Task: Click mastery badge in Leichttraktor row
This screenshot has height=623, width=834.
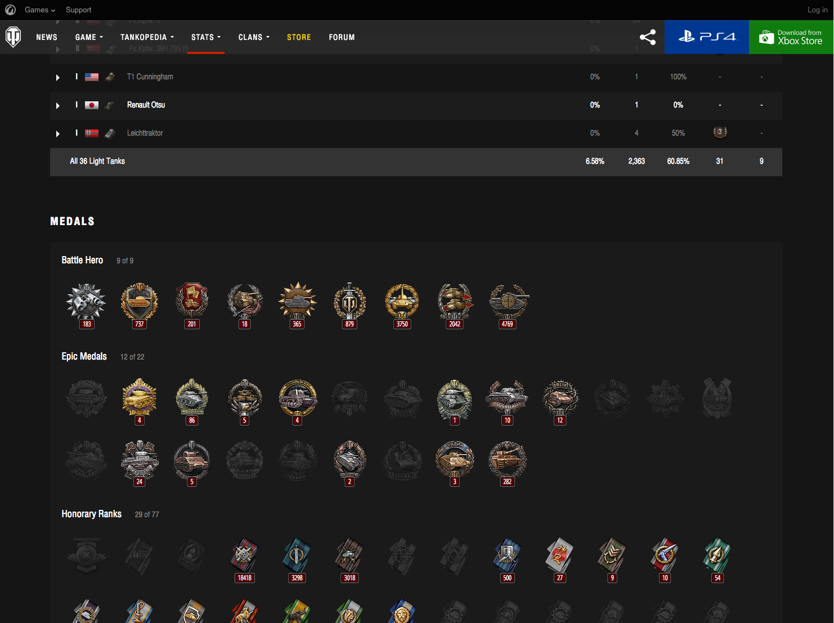Action: coord(720,132)
